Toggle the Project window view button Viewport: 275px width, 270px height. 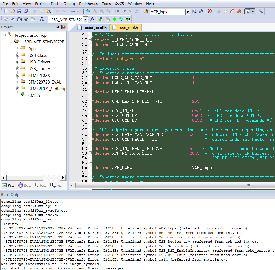coord(248,12)
